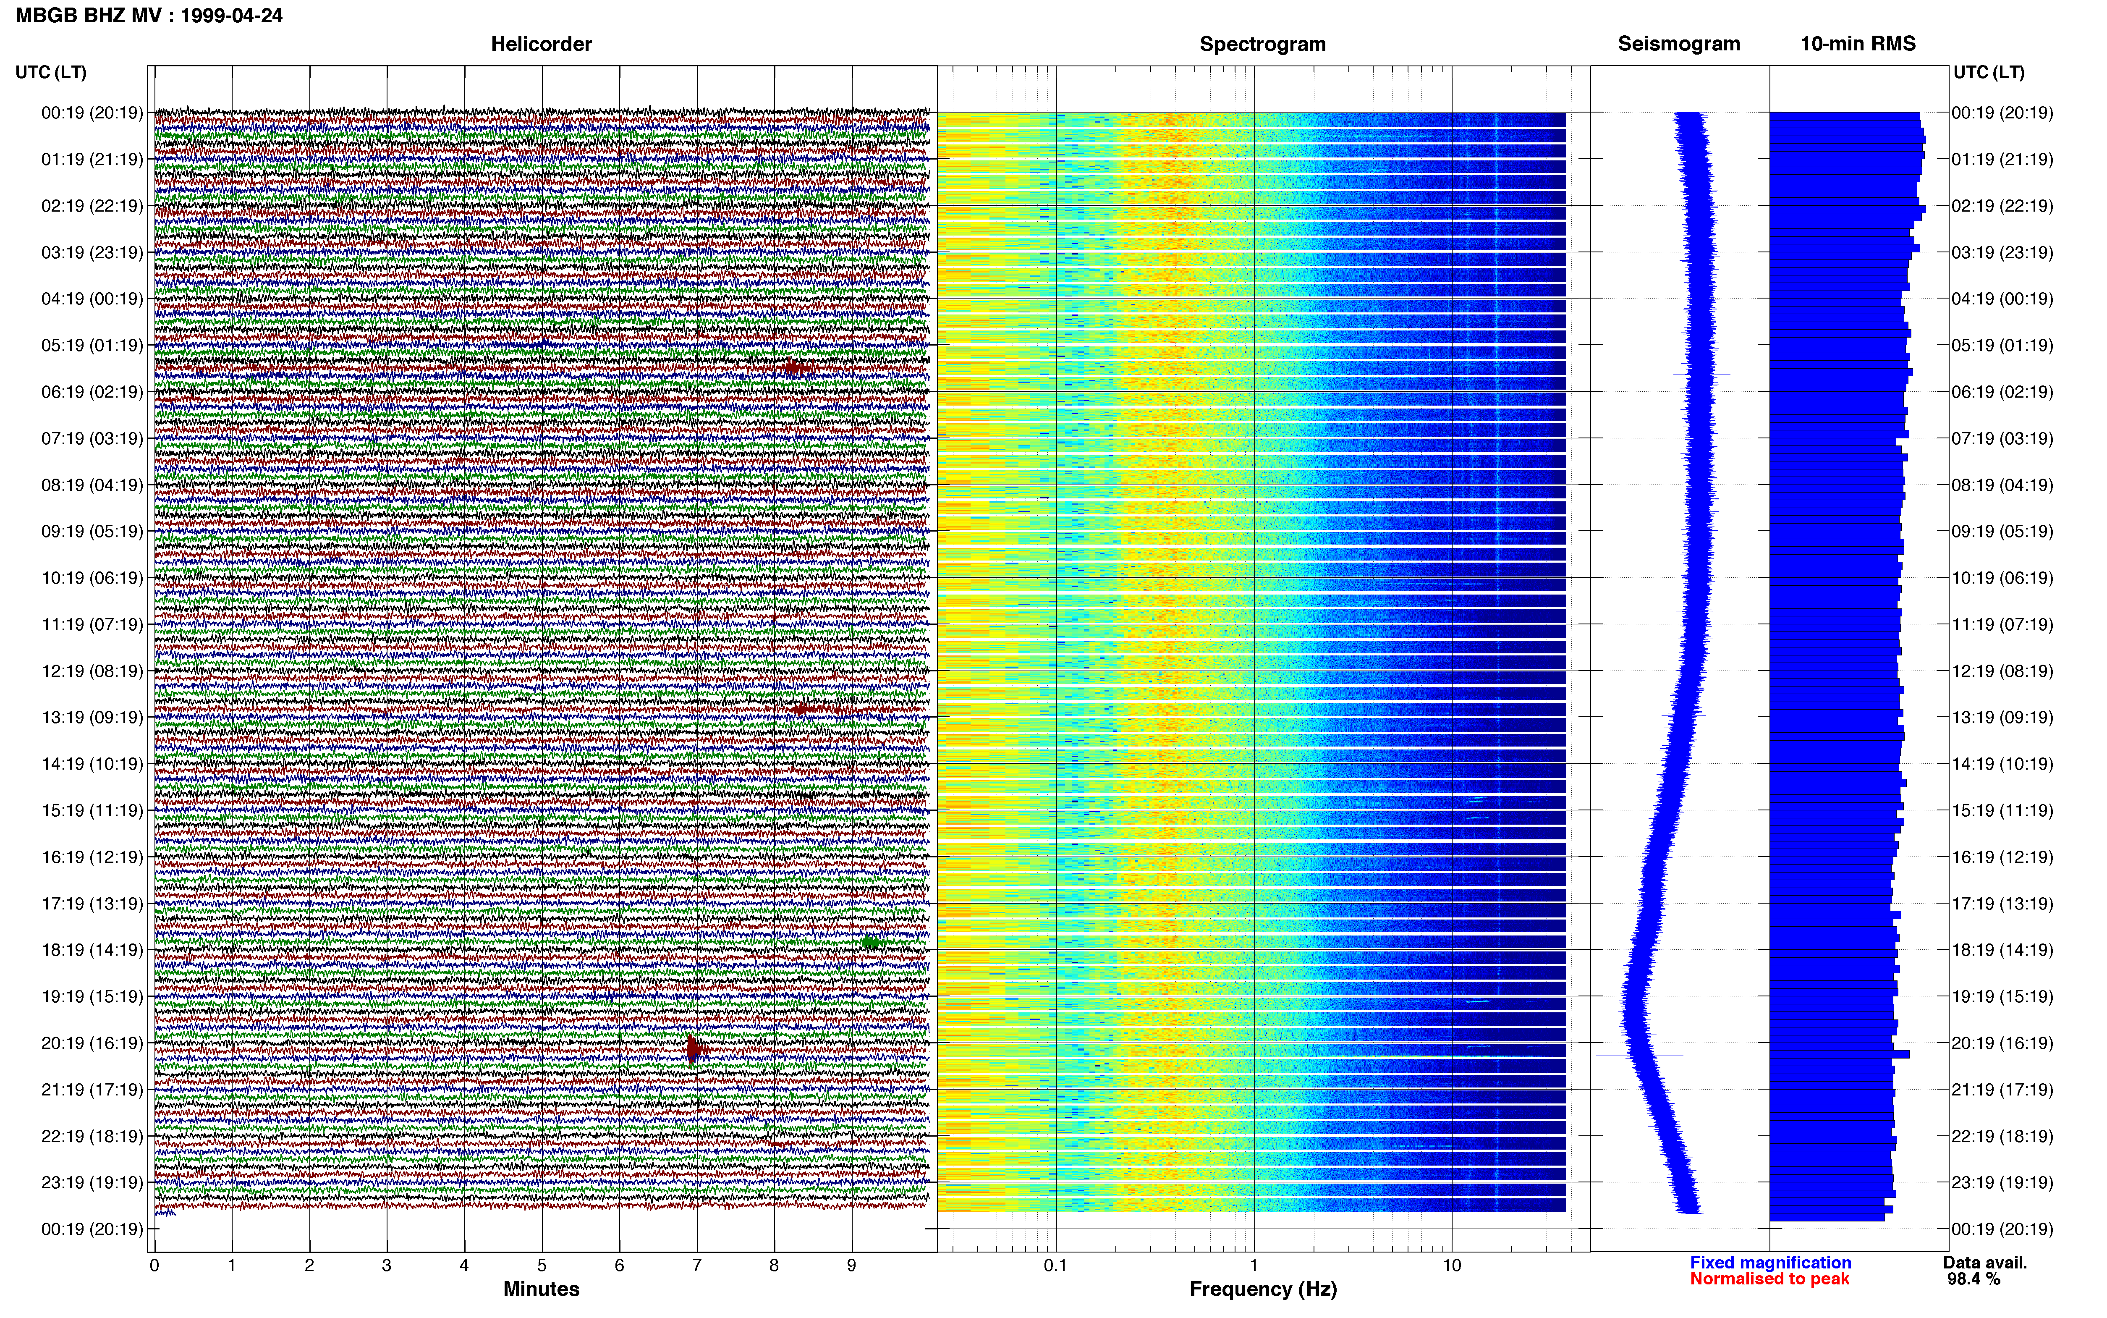Click the green event burst near 18:19
2107x1318 pixels.
click(x=872, y=942)
